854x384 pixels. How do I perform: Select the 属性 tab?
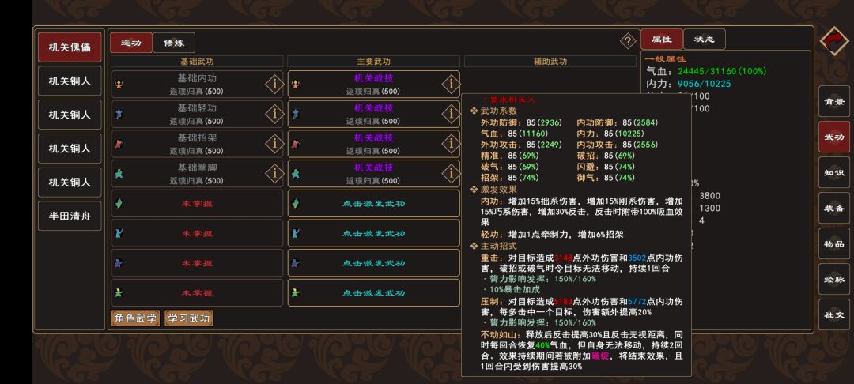[x=661, y=40]
